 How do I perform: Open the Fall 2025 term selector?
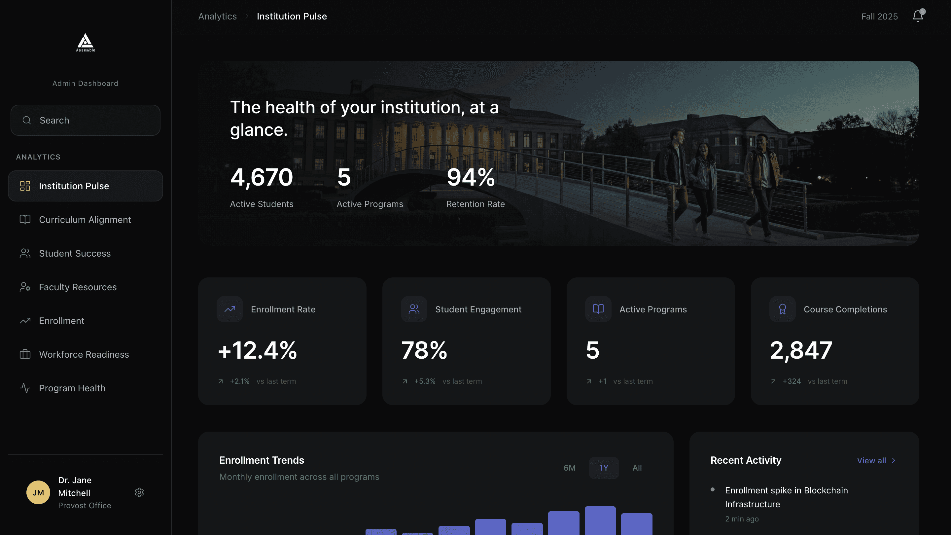pyautogui.click(x=879, y=17)
